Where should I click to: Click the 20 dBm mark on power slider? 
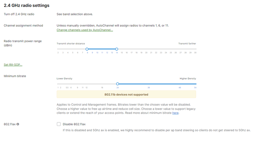[146, 49]
